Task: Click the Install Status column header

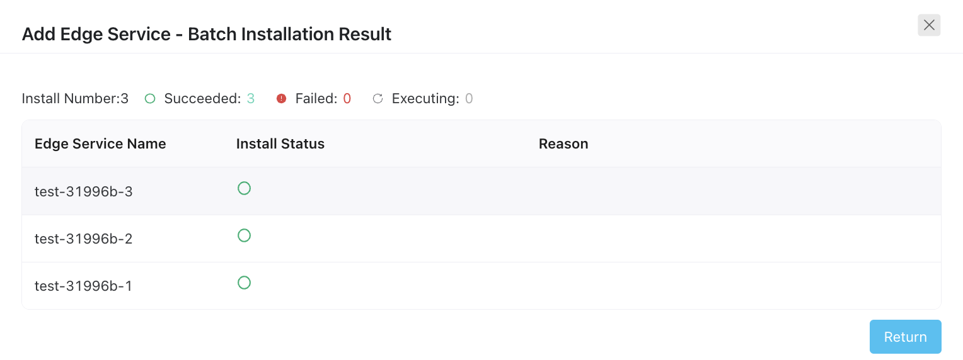Action: coord(280,143)
